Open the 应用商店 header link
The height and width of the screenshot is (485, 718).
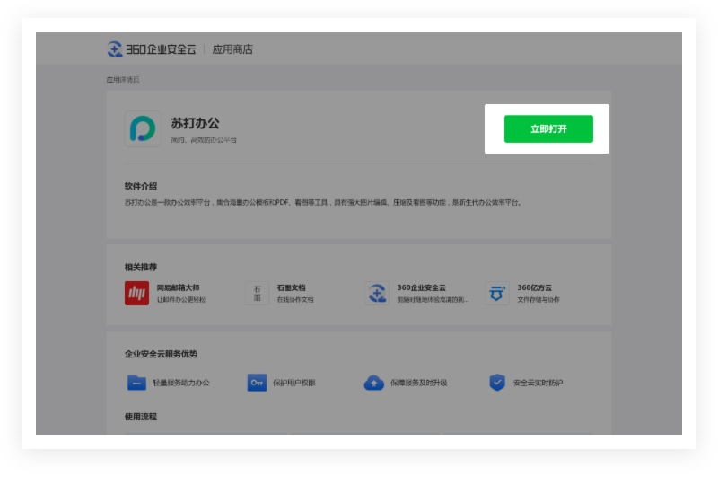tap(232, 49)
